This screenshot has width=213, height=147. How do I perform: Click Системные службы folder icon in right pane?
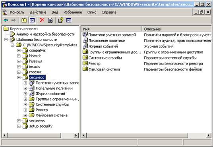coord(85,58)
